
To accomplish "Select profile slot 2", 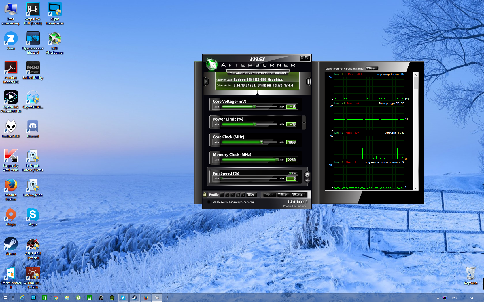I will pos(227,195).
